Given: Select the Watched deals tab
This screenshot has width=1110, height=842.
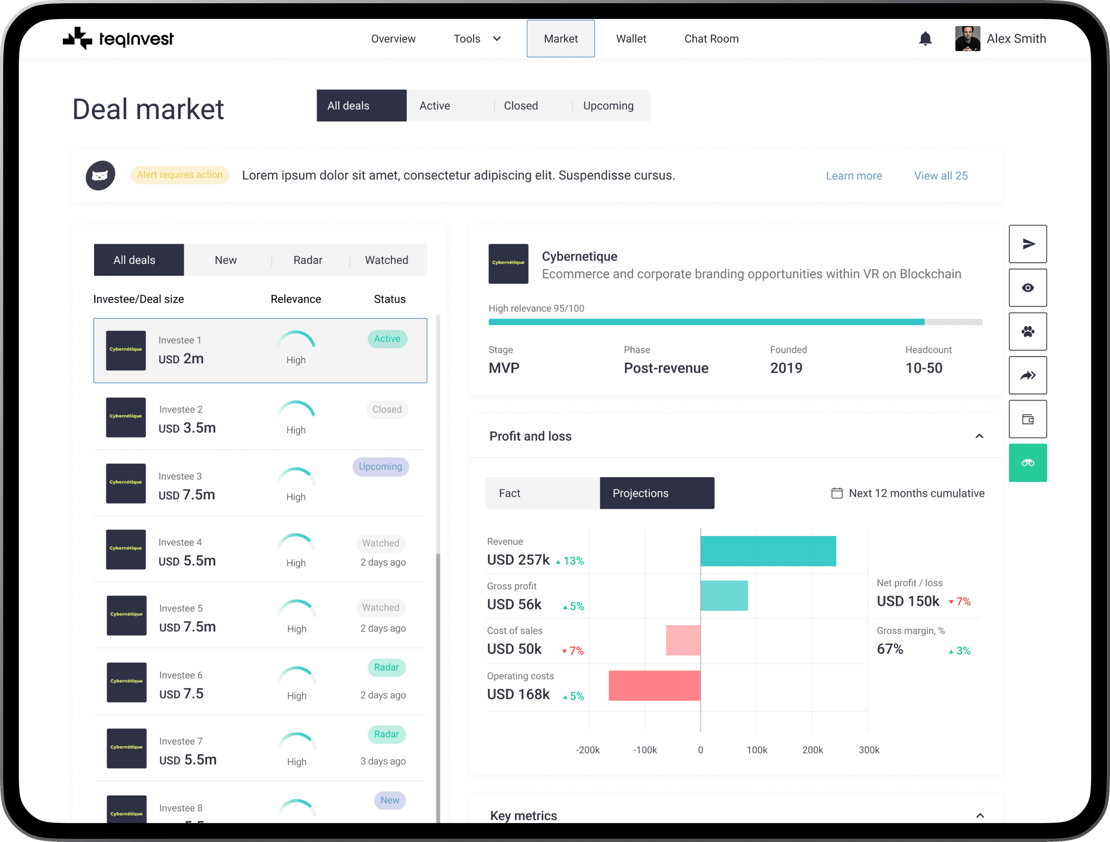Looking at the screenshot, I should coord(386,259).
